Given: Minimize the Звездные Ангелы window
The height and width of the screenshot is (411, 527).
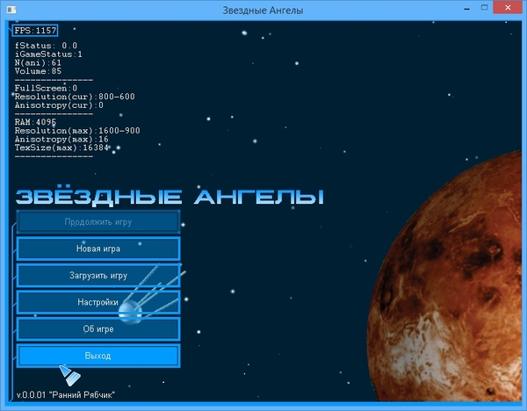Looking at the screenshot, I should coord(458,9).
